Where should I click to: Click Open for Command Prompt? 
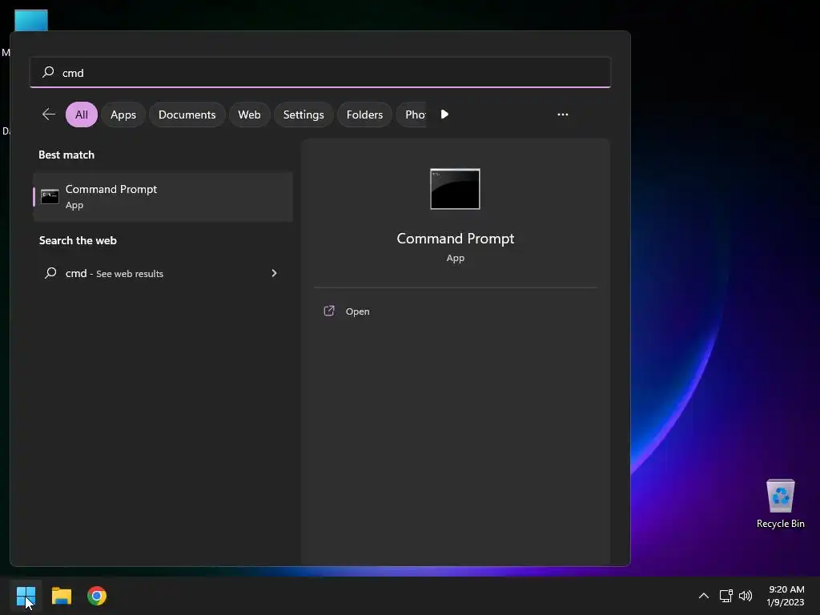357,312
